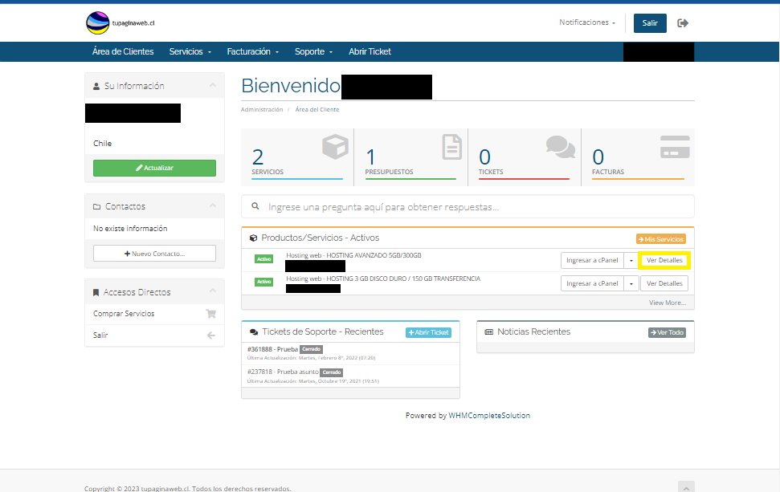This screenshot has width=780, height=492.
Task: Click the left arrow icon beside Salir shortcut
Action: 210,335
